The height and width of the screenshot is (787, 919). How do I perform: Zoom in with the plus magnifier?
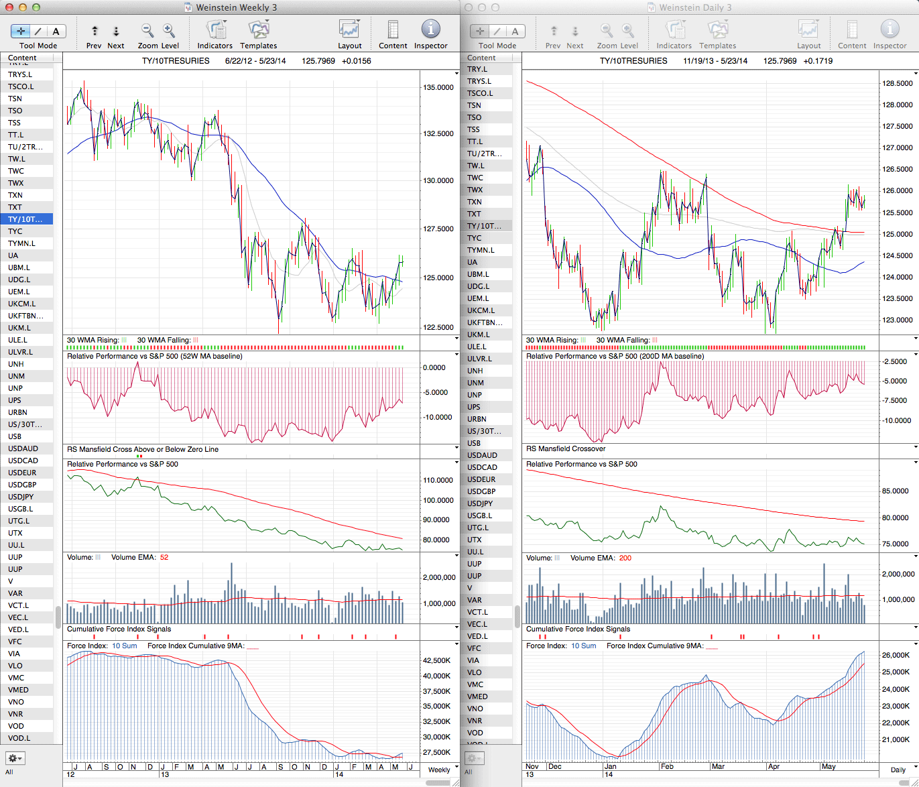[169, 30]
